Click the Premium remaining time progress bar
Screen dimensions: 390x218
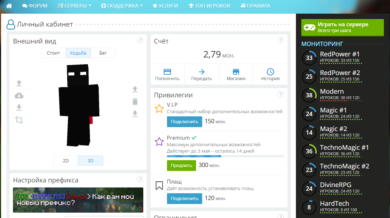coord(225,156)
